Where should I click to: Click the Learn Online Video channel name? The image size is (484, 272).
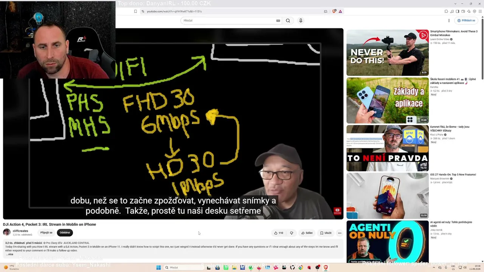[440, 39]
